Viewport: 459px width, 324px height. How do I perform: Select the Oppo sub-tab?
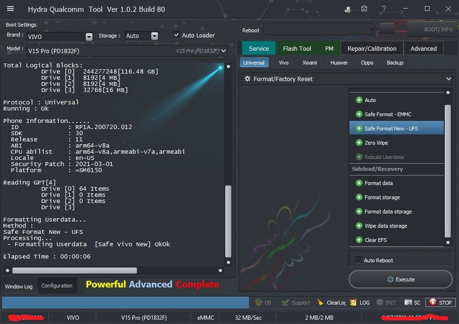(x=367, y=63)
